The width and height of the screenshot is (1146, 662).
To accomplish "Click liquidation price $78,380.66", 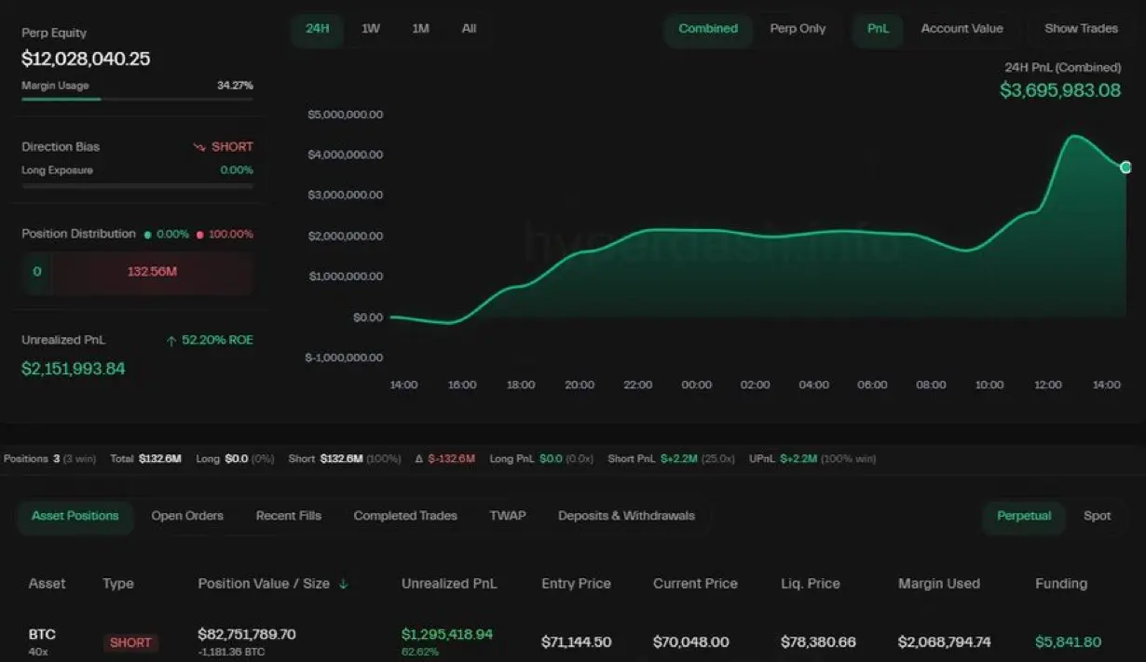I will 818,642.
